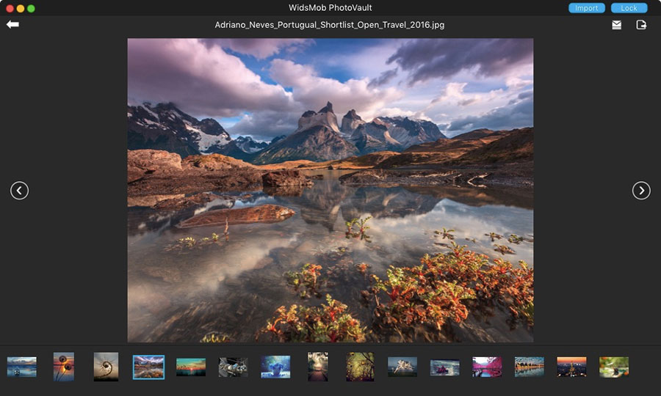Select the pink trees thumbnail
661x396 pixels.
tap(487, 367)
